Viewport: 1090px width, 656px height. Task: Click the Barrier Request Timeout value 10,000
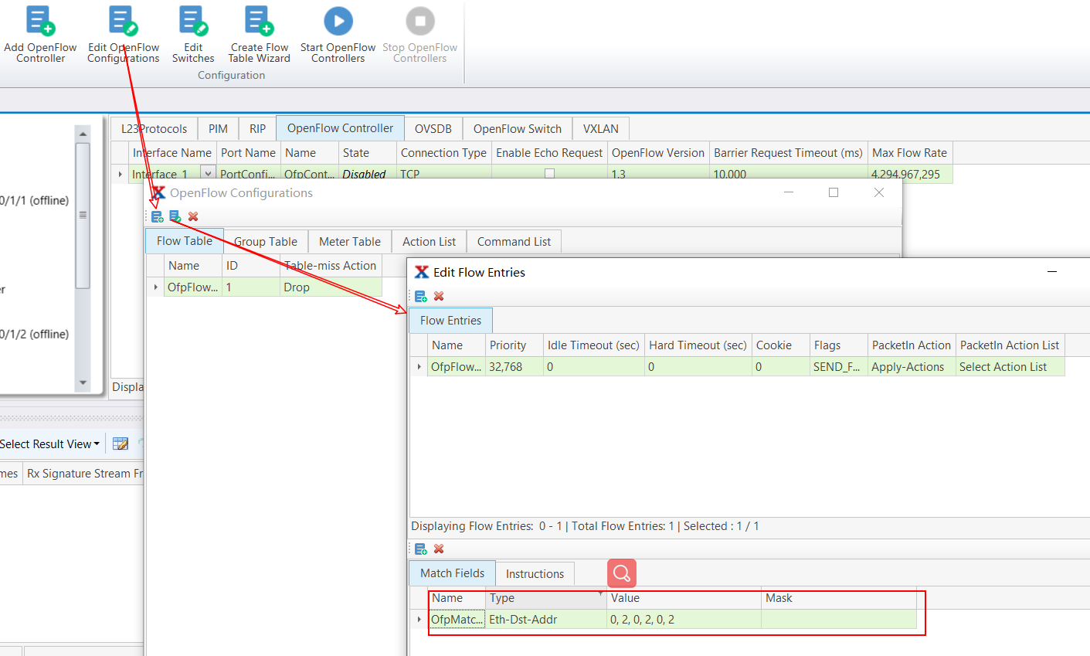click(x=789, y=174)
